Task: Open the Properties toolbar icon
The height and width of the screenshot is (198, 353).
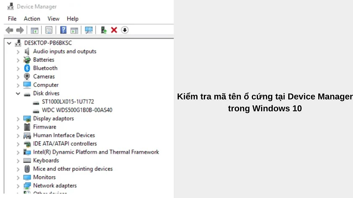Action: pyautogui.click(x=49, y=30)
